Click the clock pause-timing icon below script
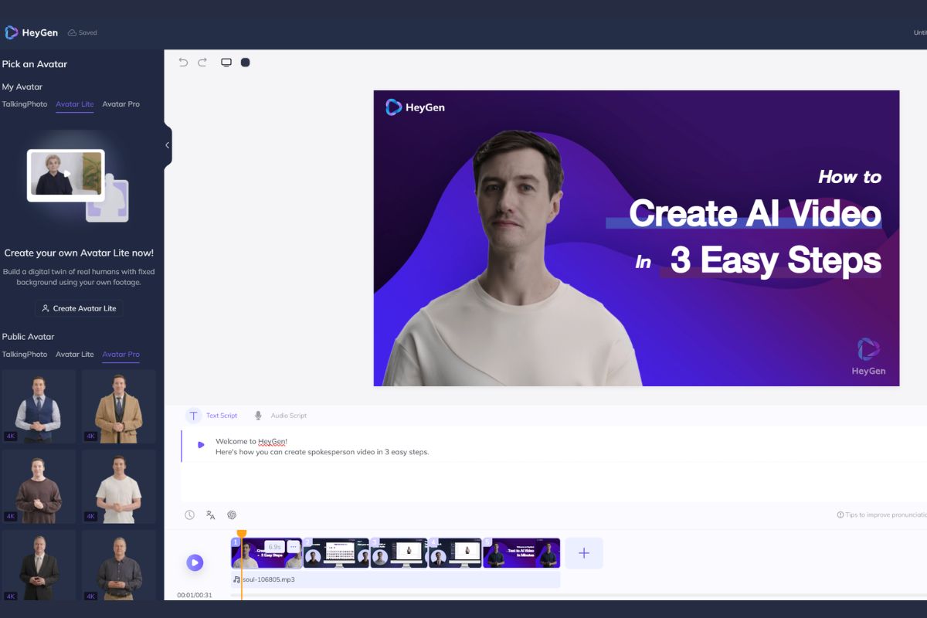The image size is (927, 618). pos(189,515)
